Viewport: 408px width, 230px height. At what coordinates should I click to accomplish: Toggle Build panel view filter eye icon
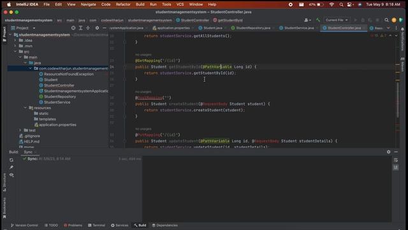coord(11,175)
